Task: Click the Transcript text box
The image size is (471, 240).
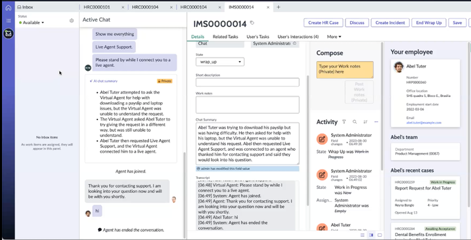Action: pyautogui.click(x=246, y=205)
